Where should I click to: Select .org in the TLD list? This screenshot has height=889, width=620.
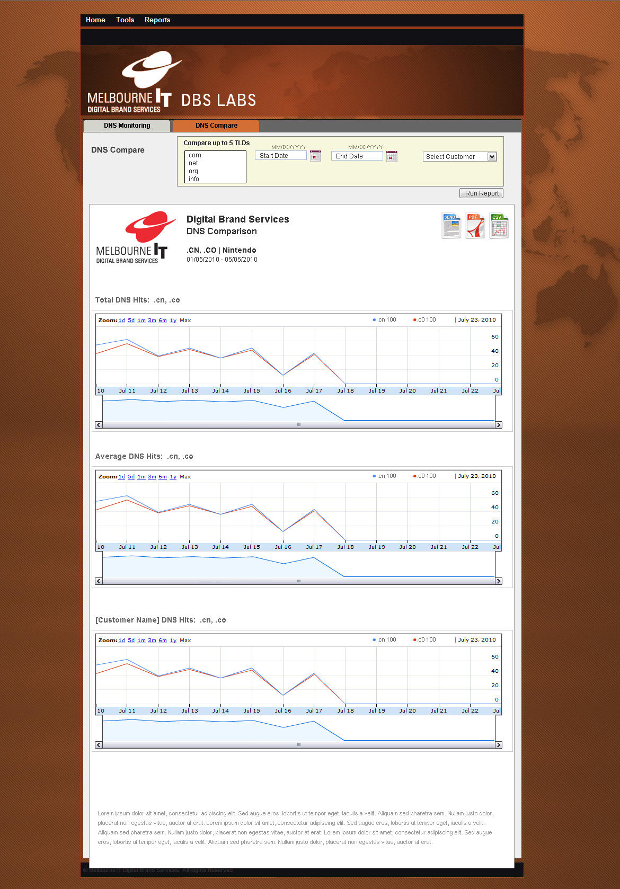pos(215,171)
